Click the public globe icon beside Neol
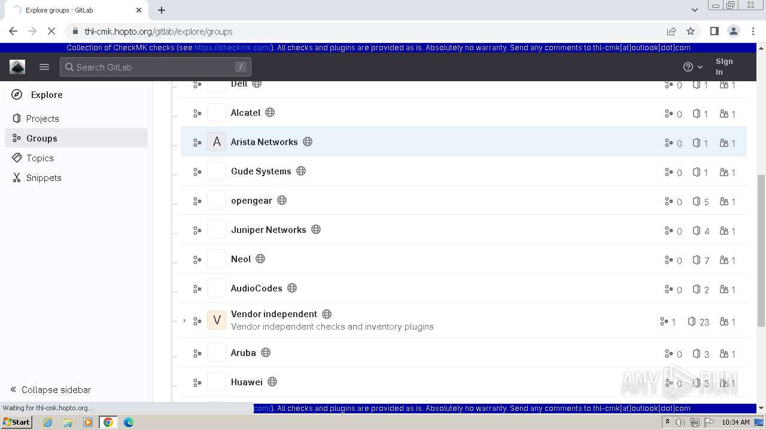This screenshot has width=766, height=430. [x=260, y=259]
